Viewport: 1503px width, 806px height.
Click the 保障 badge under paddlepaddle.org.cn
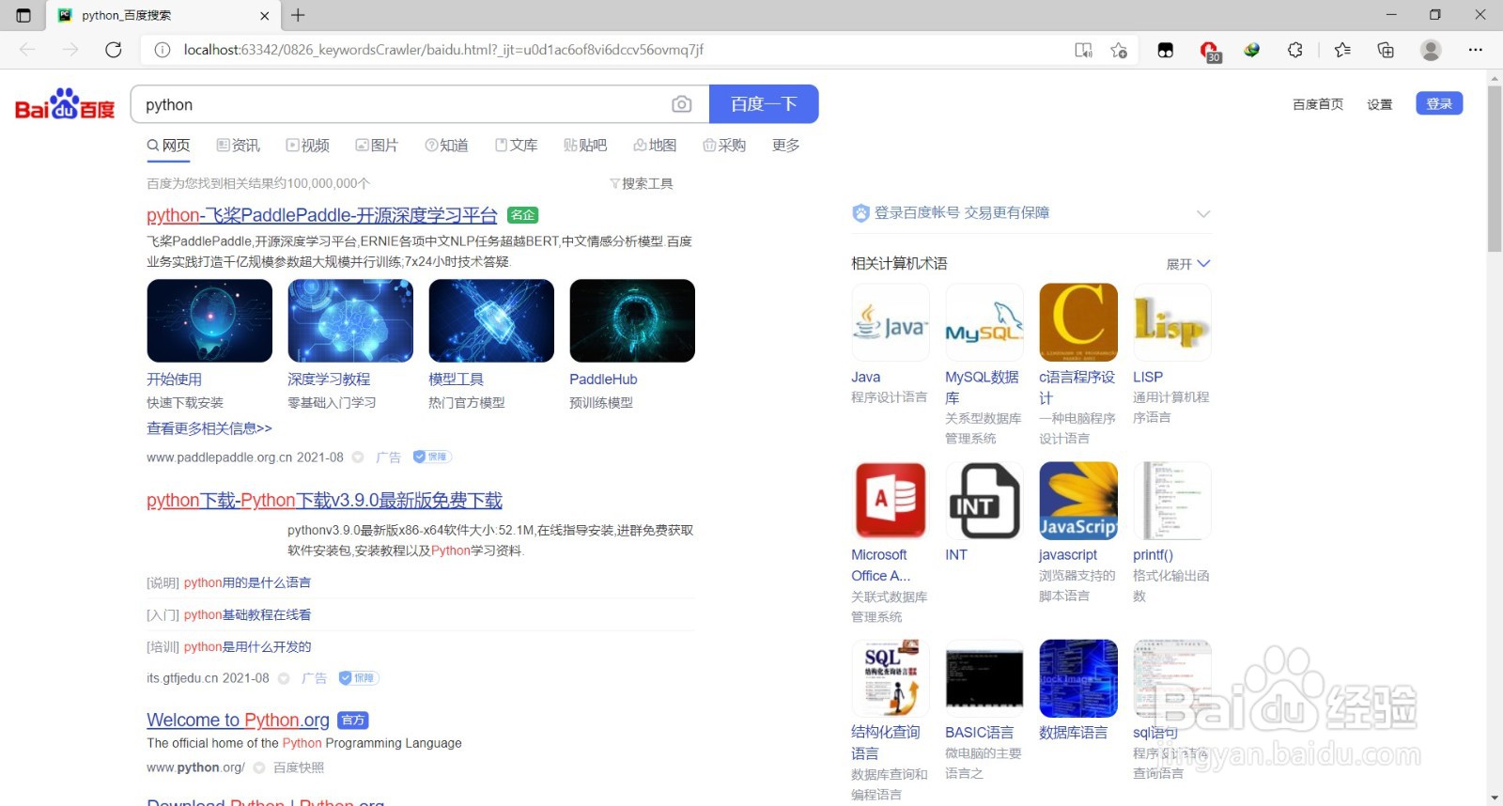[x=432, y=457]
